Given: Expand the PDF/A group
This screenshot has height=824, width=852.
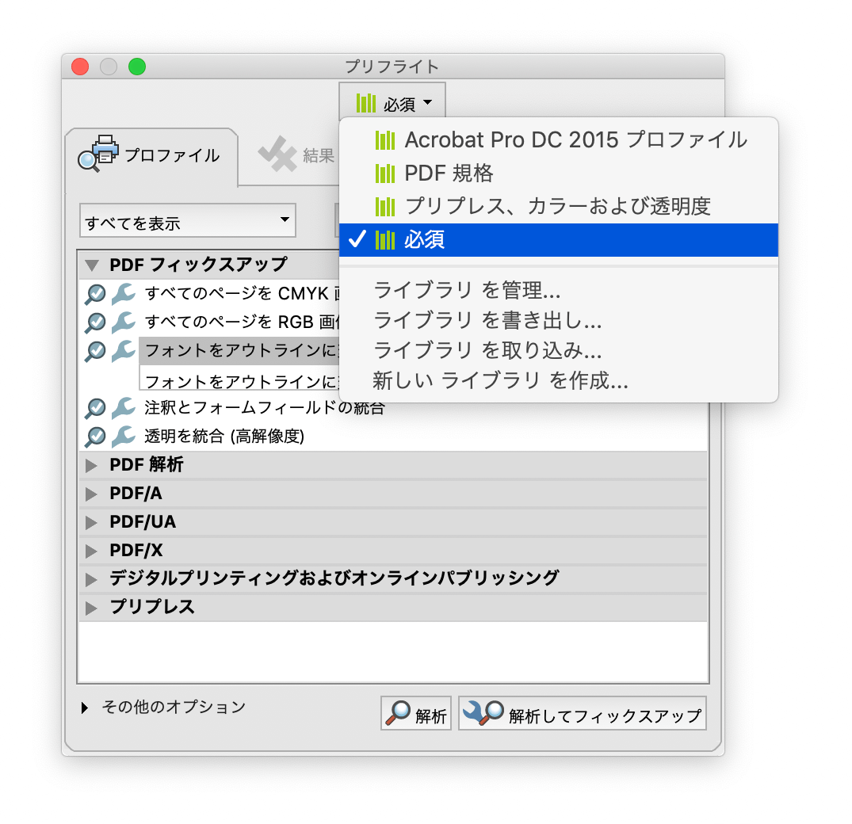Looking at the screenshot, I should coord(91,494).
